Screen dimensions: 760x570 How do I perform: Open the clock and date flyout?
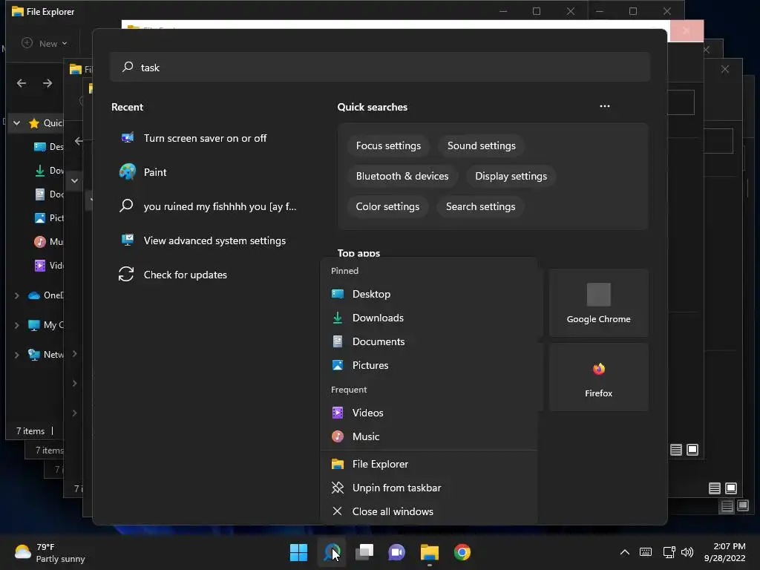click(724, 552)
